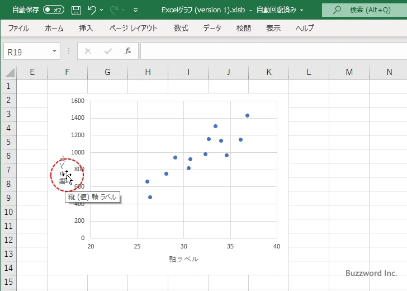407x291 pixels.
Task: Click the 40 horizontal axis value
Action: tap(277, 246)
